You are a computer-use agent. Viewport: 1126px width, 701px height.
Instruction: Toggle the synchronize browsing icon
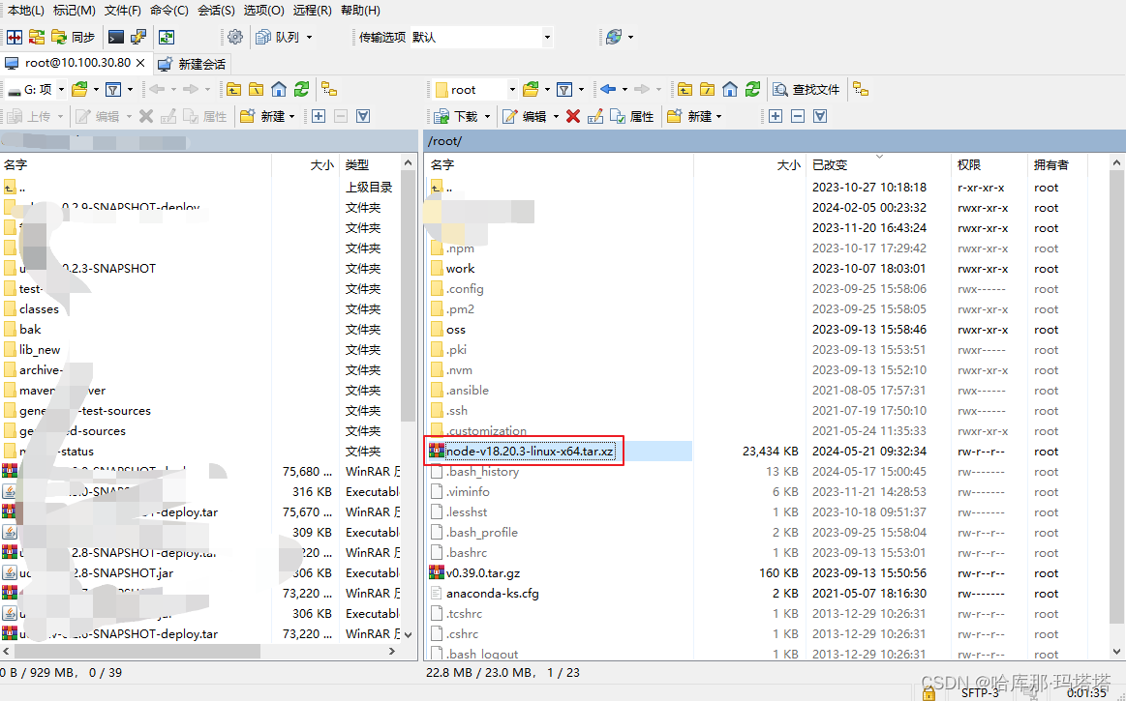point(167,38)
